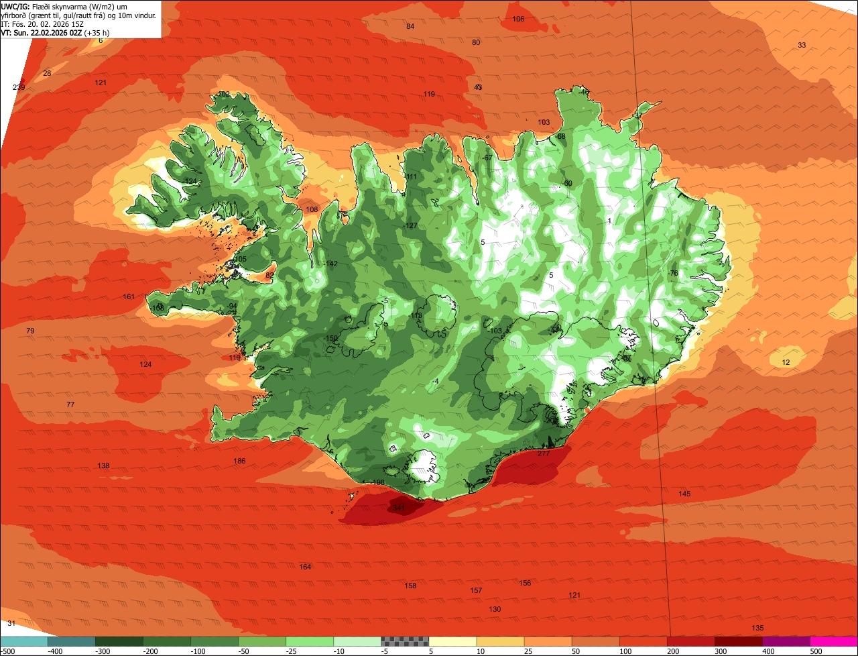Click the -150 value in western Iceland
The height and width of the screenshot is (656, 858).
click(331, 339)
